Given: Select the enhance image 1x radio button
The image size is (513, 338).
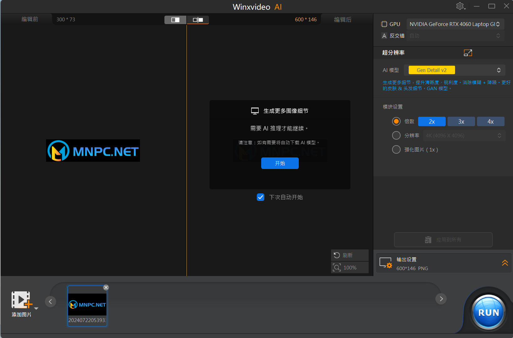Looking at the screenshot, I should coord(396,150).
